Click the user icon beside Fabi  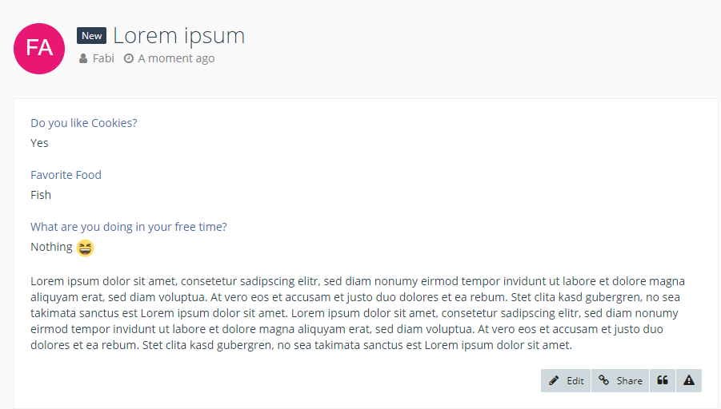83,58
